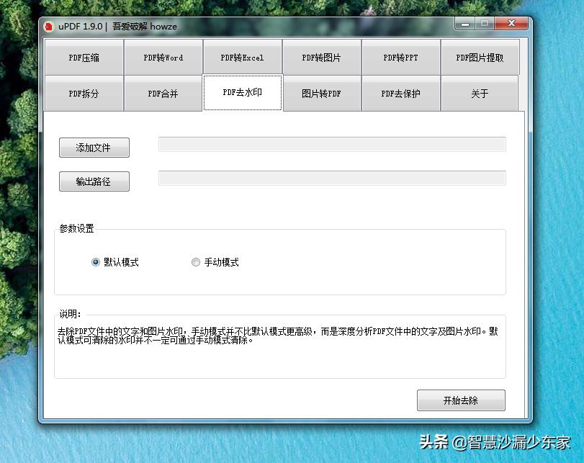Open the PDF转Word converter

pos(163,57)
